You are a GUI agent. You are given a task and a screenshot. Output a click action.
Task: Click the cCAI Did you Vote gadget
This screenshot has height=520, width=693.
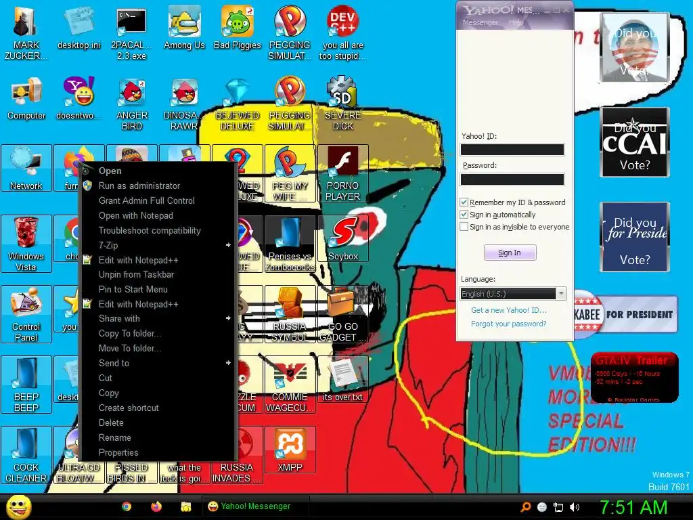[x=635, y=142]
